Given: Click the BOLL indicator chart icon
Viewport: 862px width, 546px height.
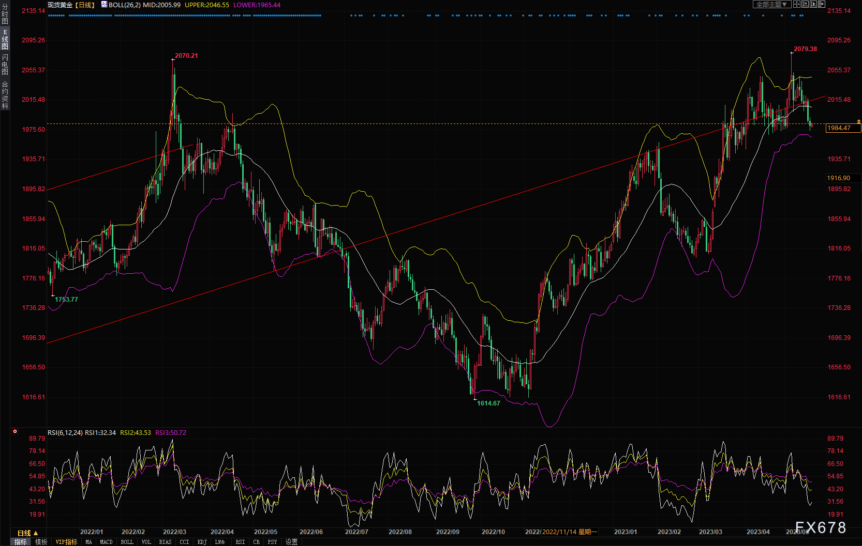Looking at the screenshot, I should pos(104,5).
